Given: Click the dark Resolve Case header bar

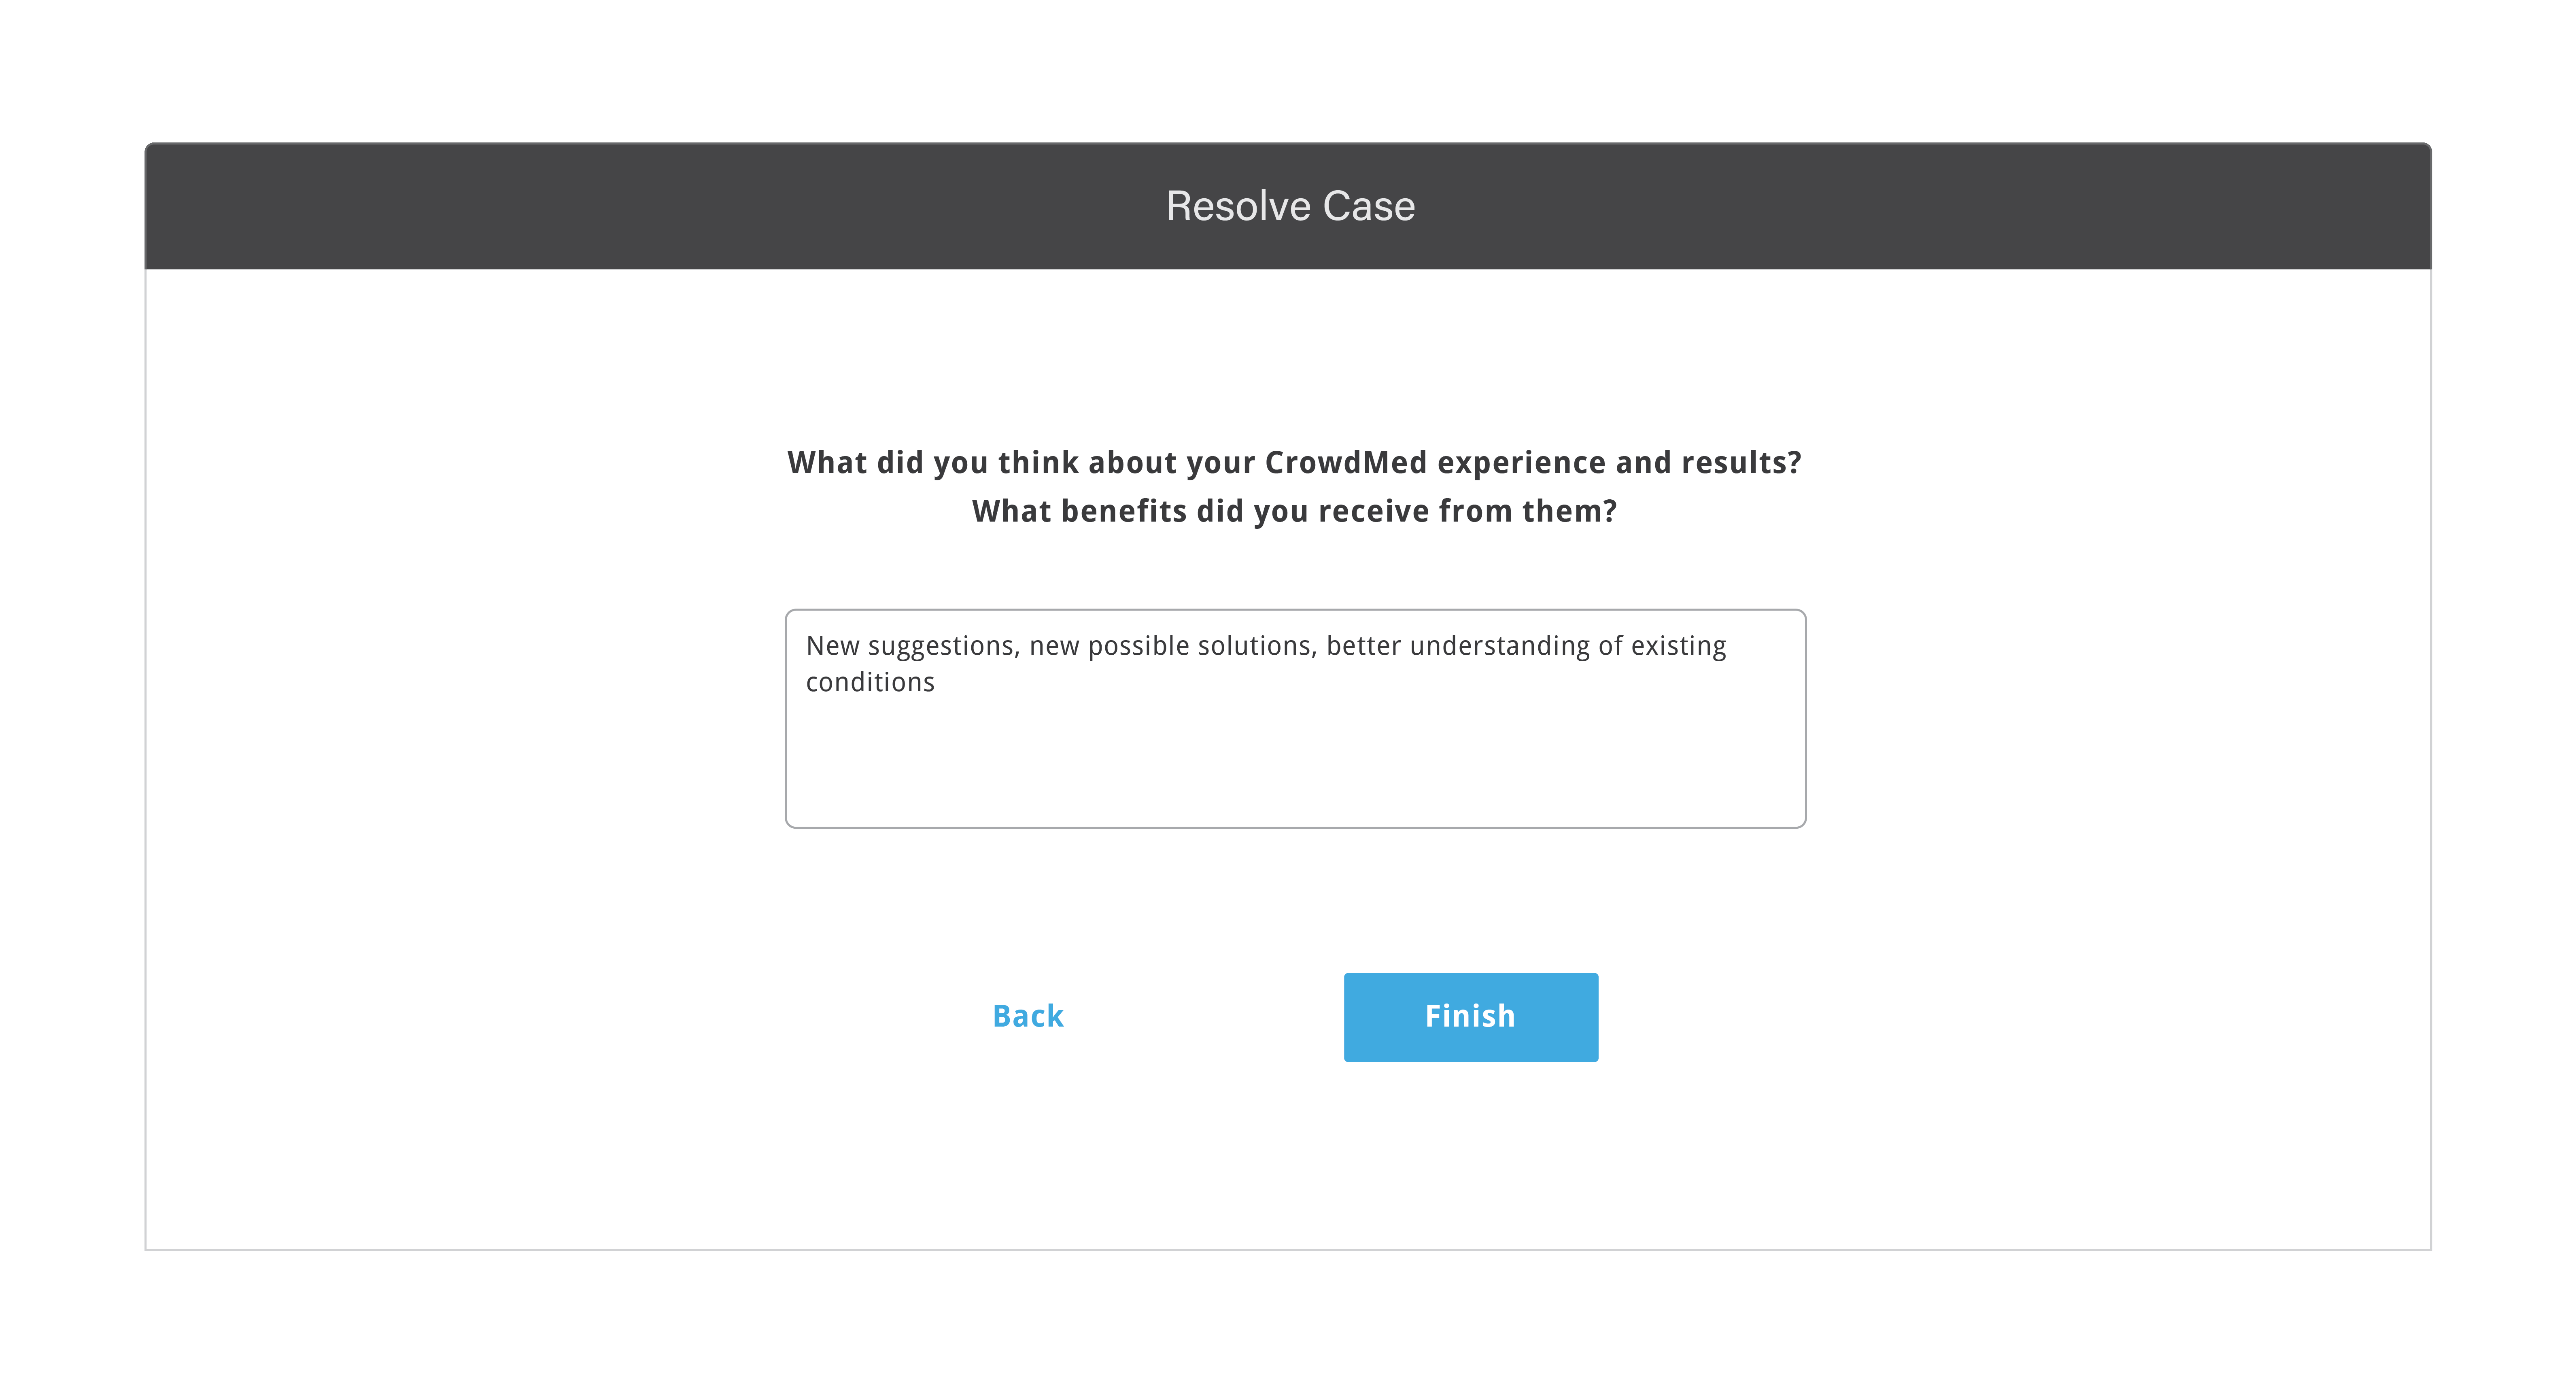Looking at the screenshot, I should click(1288, 206).
